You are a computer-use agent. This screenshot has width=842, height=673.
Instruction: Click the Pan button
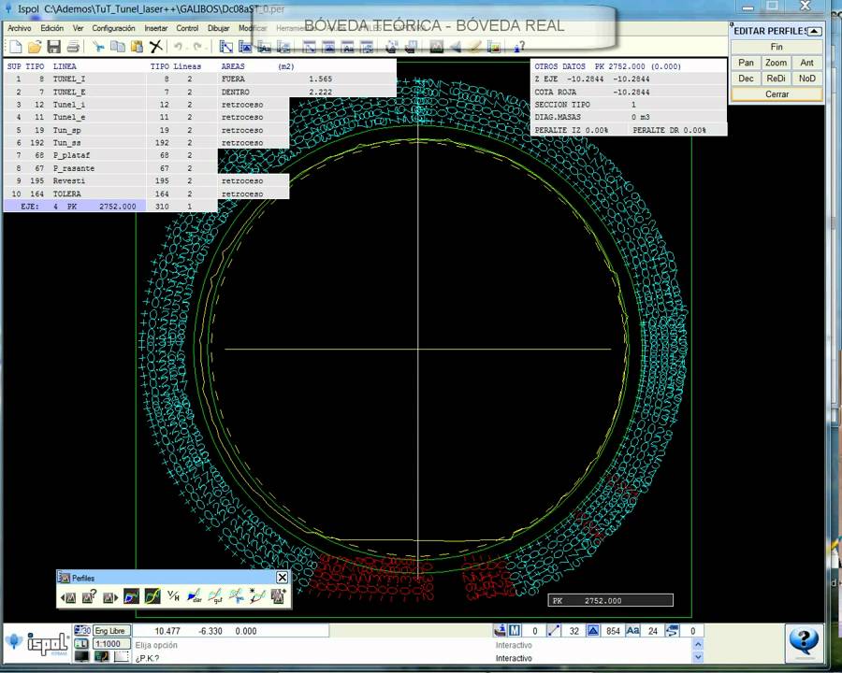746,63
